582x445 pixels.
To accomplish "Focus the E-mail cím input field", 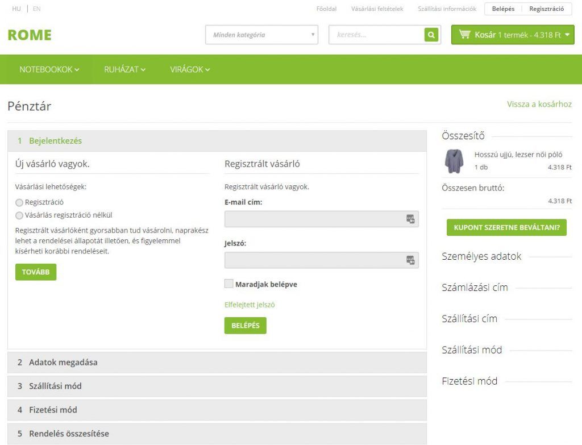I will pos(322,219).
